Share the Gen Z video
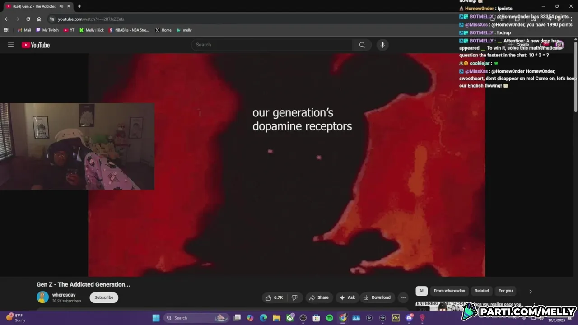The width and height of the screenshot is (578, 325). point(319,297)
